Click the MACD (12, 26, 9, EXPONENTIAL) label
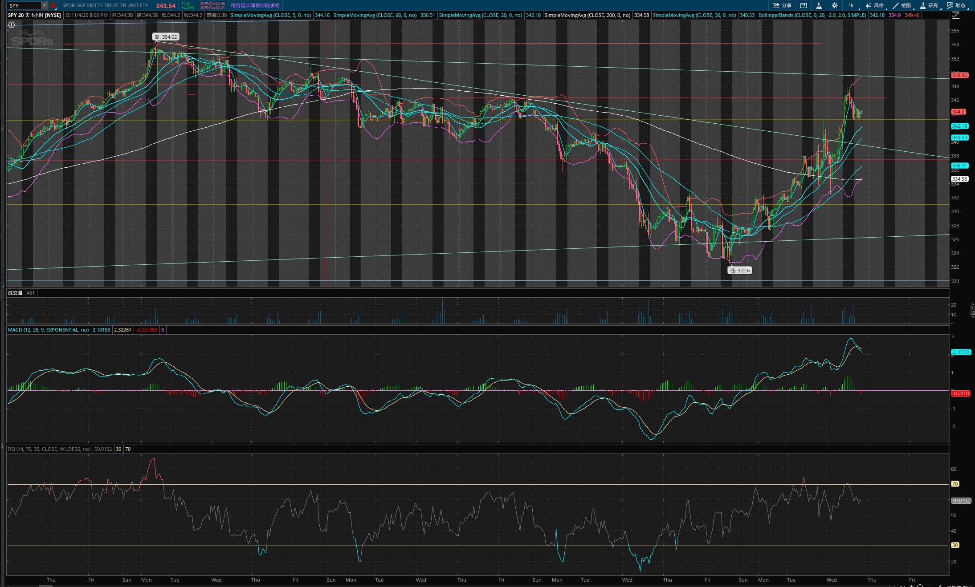975x587 pixels. 48,330
